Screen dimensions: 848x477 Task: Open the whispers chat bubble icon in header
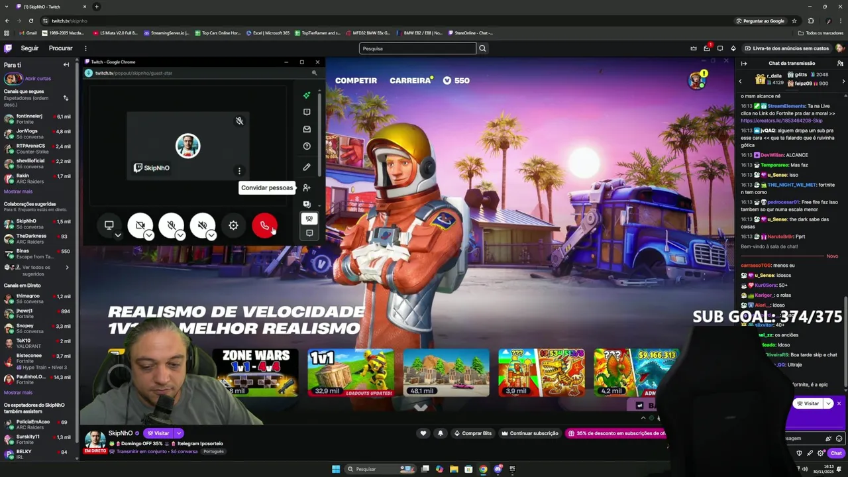pyautogui.click(x=720, y=48)
